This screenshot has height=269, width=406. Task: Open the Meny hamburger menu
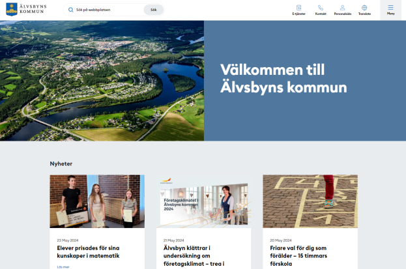(x=391, y=9)
